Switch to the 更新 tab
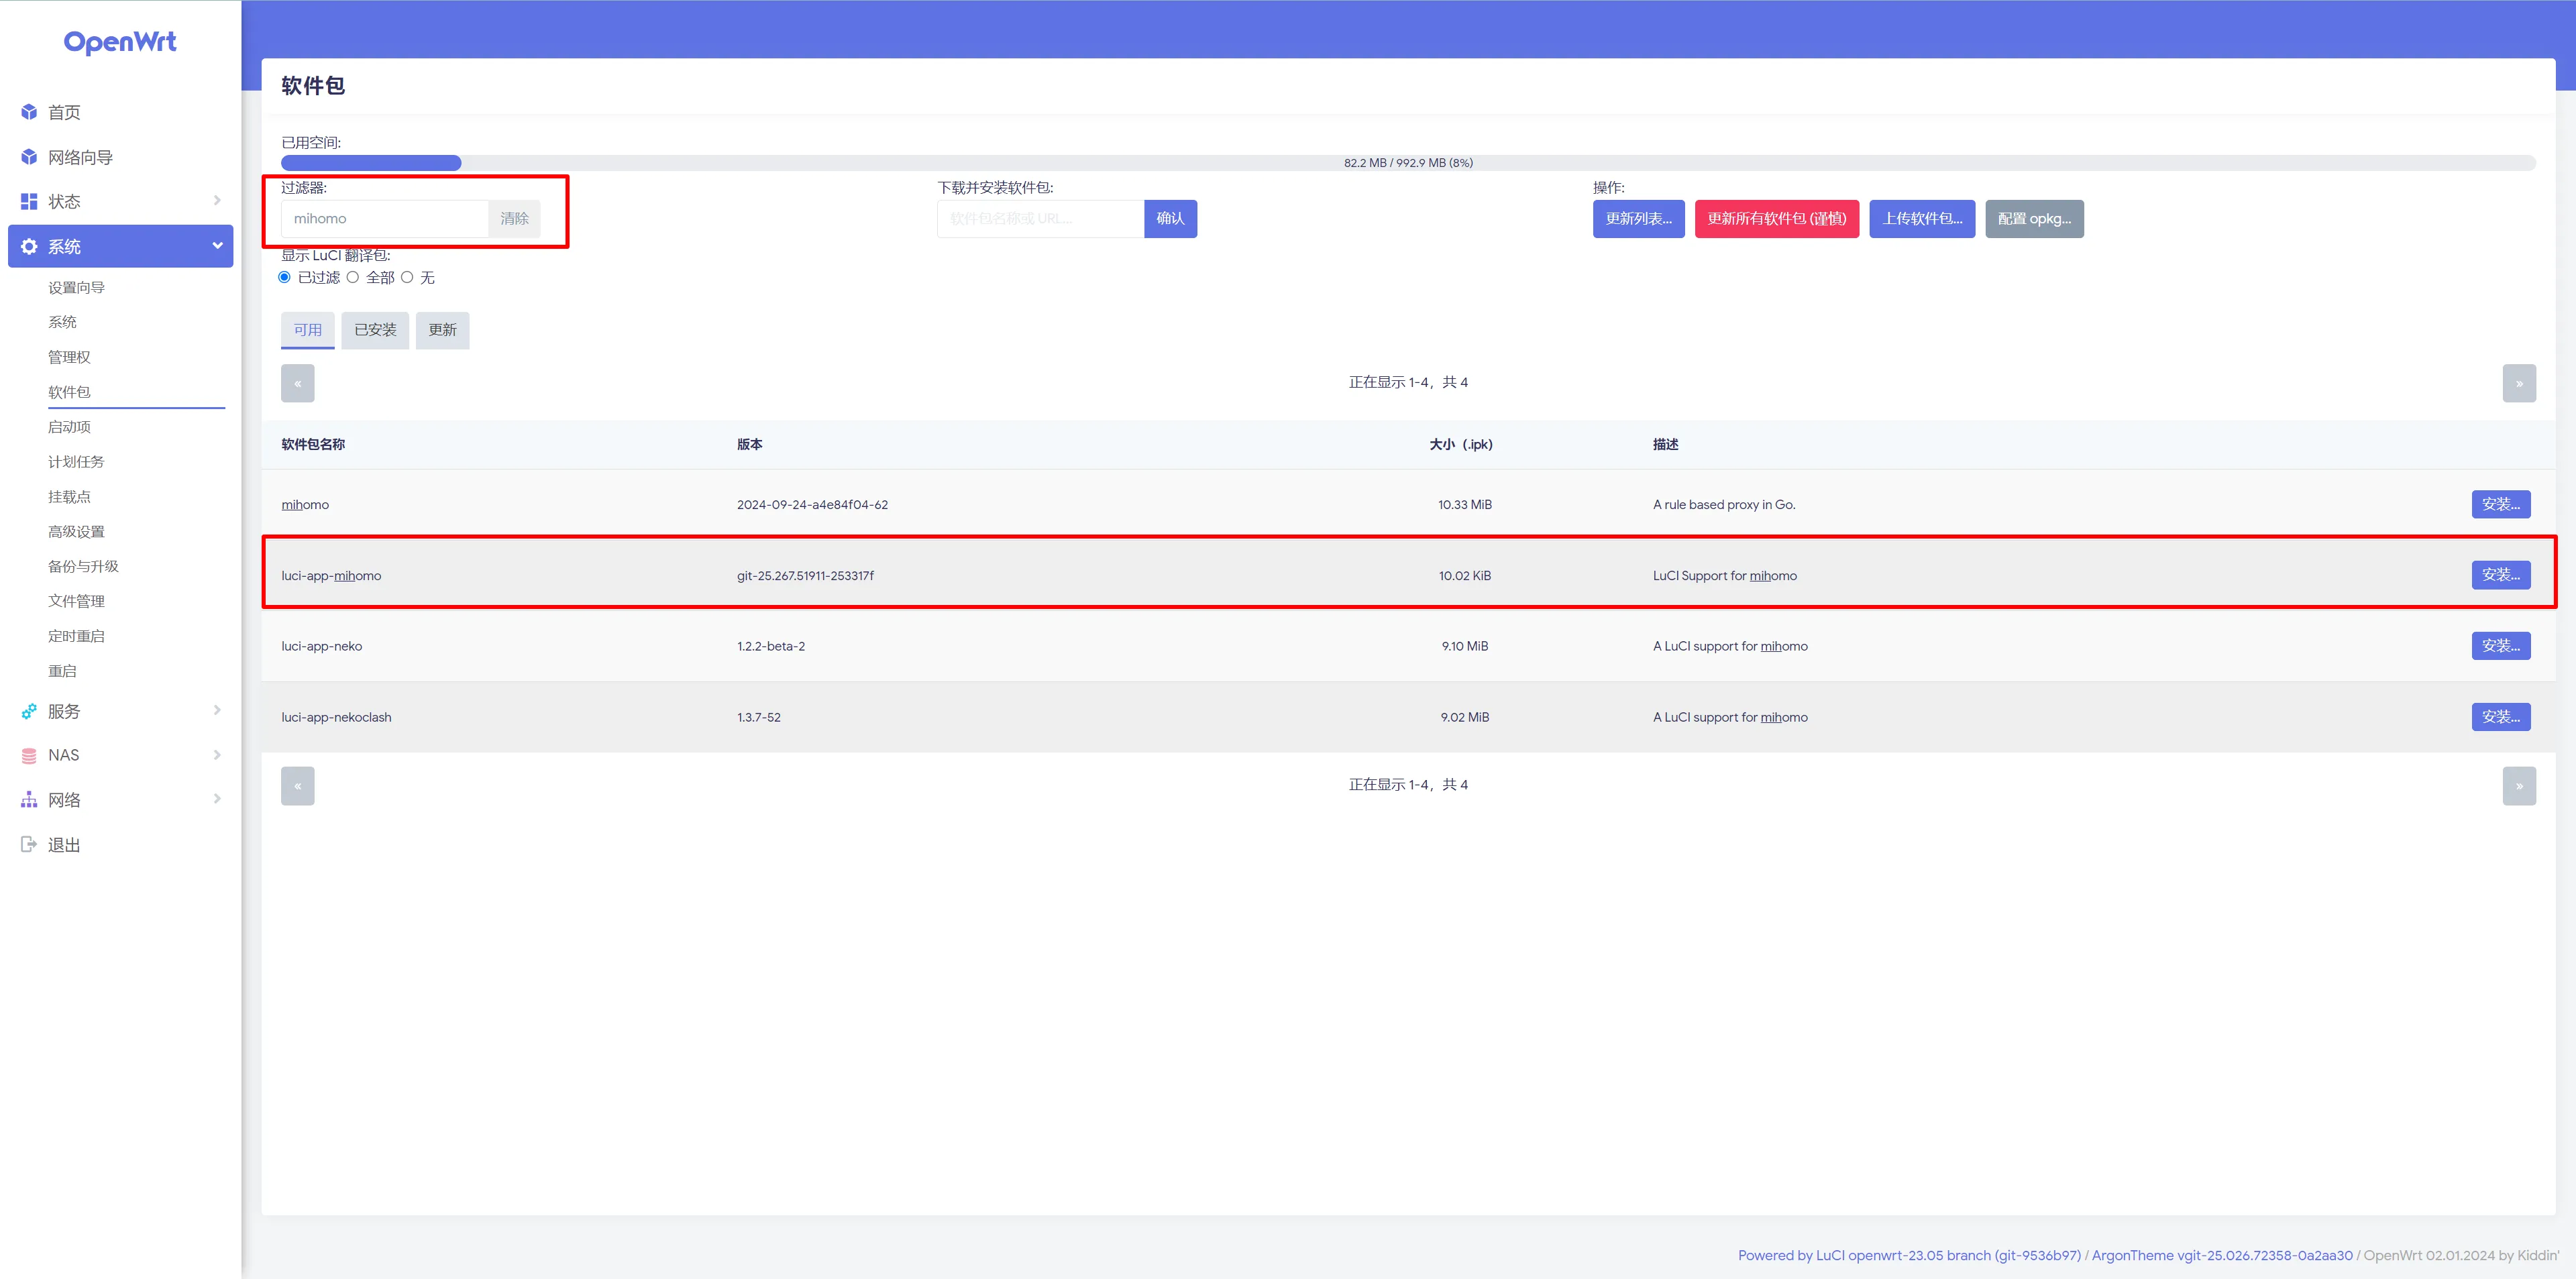 click(x=443, y=330)
